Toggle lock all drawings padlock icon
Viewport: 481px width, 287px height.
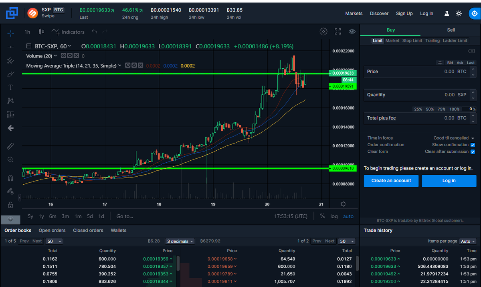coord(11,205)
